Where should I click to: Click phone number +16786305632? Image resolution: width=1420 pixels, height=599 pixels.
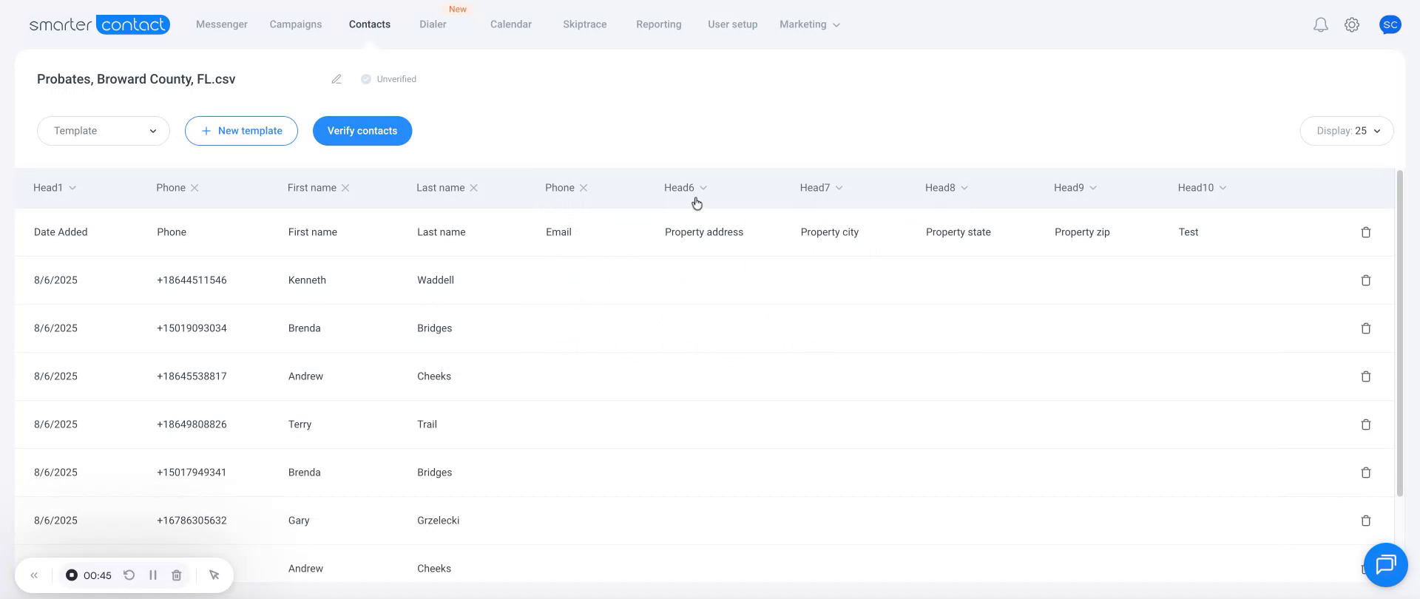(192, 521)
